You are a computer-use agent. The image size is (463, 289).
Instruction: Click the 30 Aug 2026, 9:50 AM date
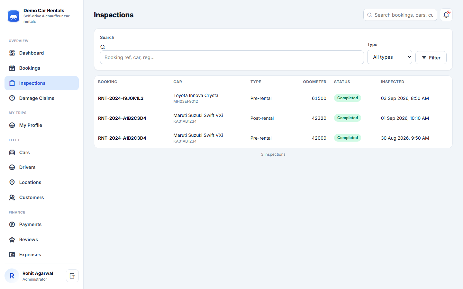click(405, 138)
